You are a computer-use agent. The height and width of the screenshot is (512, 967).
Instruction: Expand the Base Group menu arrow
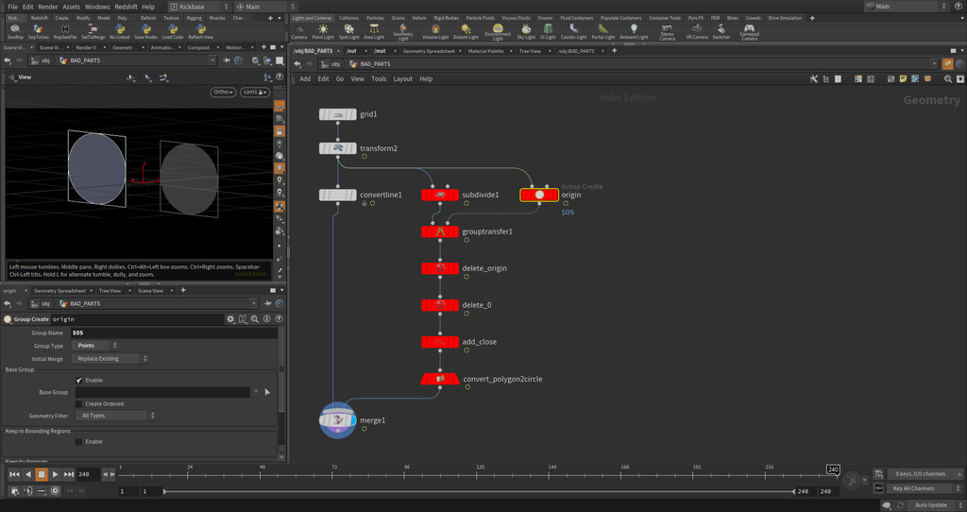(256, 392)
